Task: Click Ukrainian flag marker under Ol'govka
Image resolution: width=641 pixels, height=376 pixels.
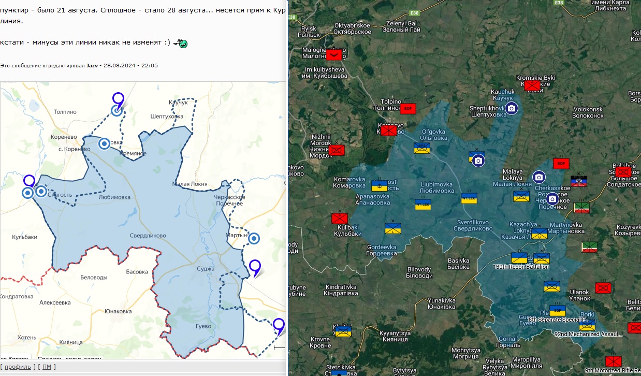Action: pos(422,148)
